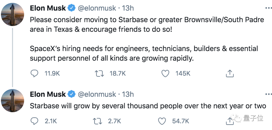Viewport: 272px width, 130px height.
Task: Click the profile picture on the second tweet
Action: click(13, 101)
